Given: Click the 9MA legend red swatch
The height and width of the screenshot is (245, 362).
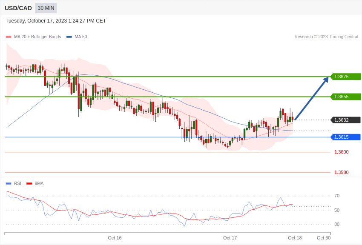Looking at the screenshot, I should 29,183.
